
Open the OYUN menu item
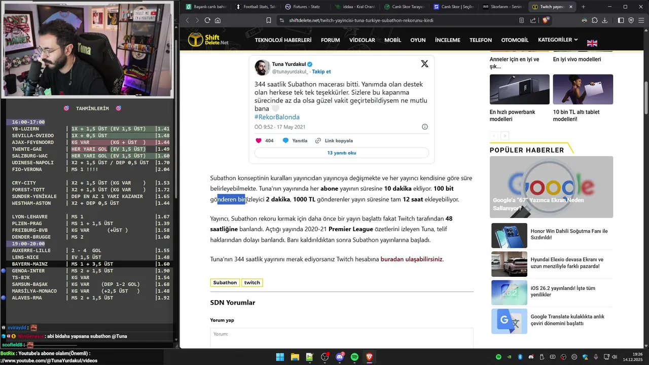(418, 40)
